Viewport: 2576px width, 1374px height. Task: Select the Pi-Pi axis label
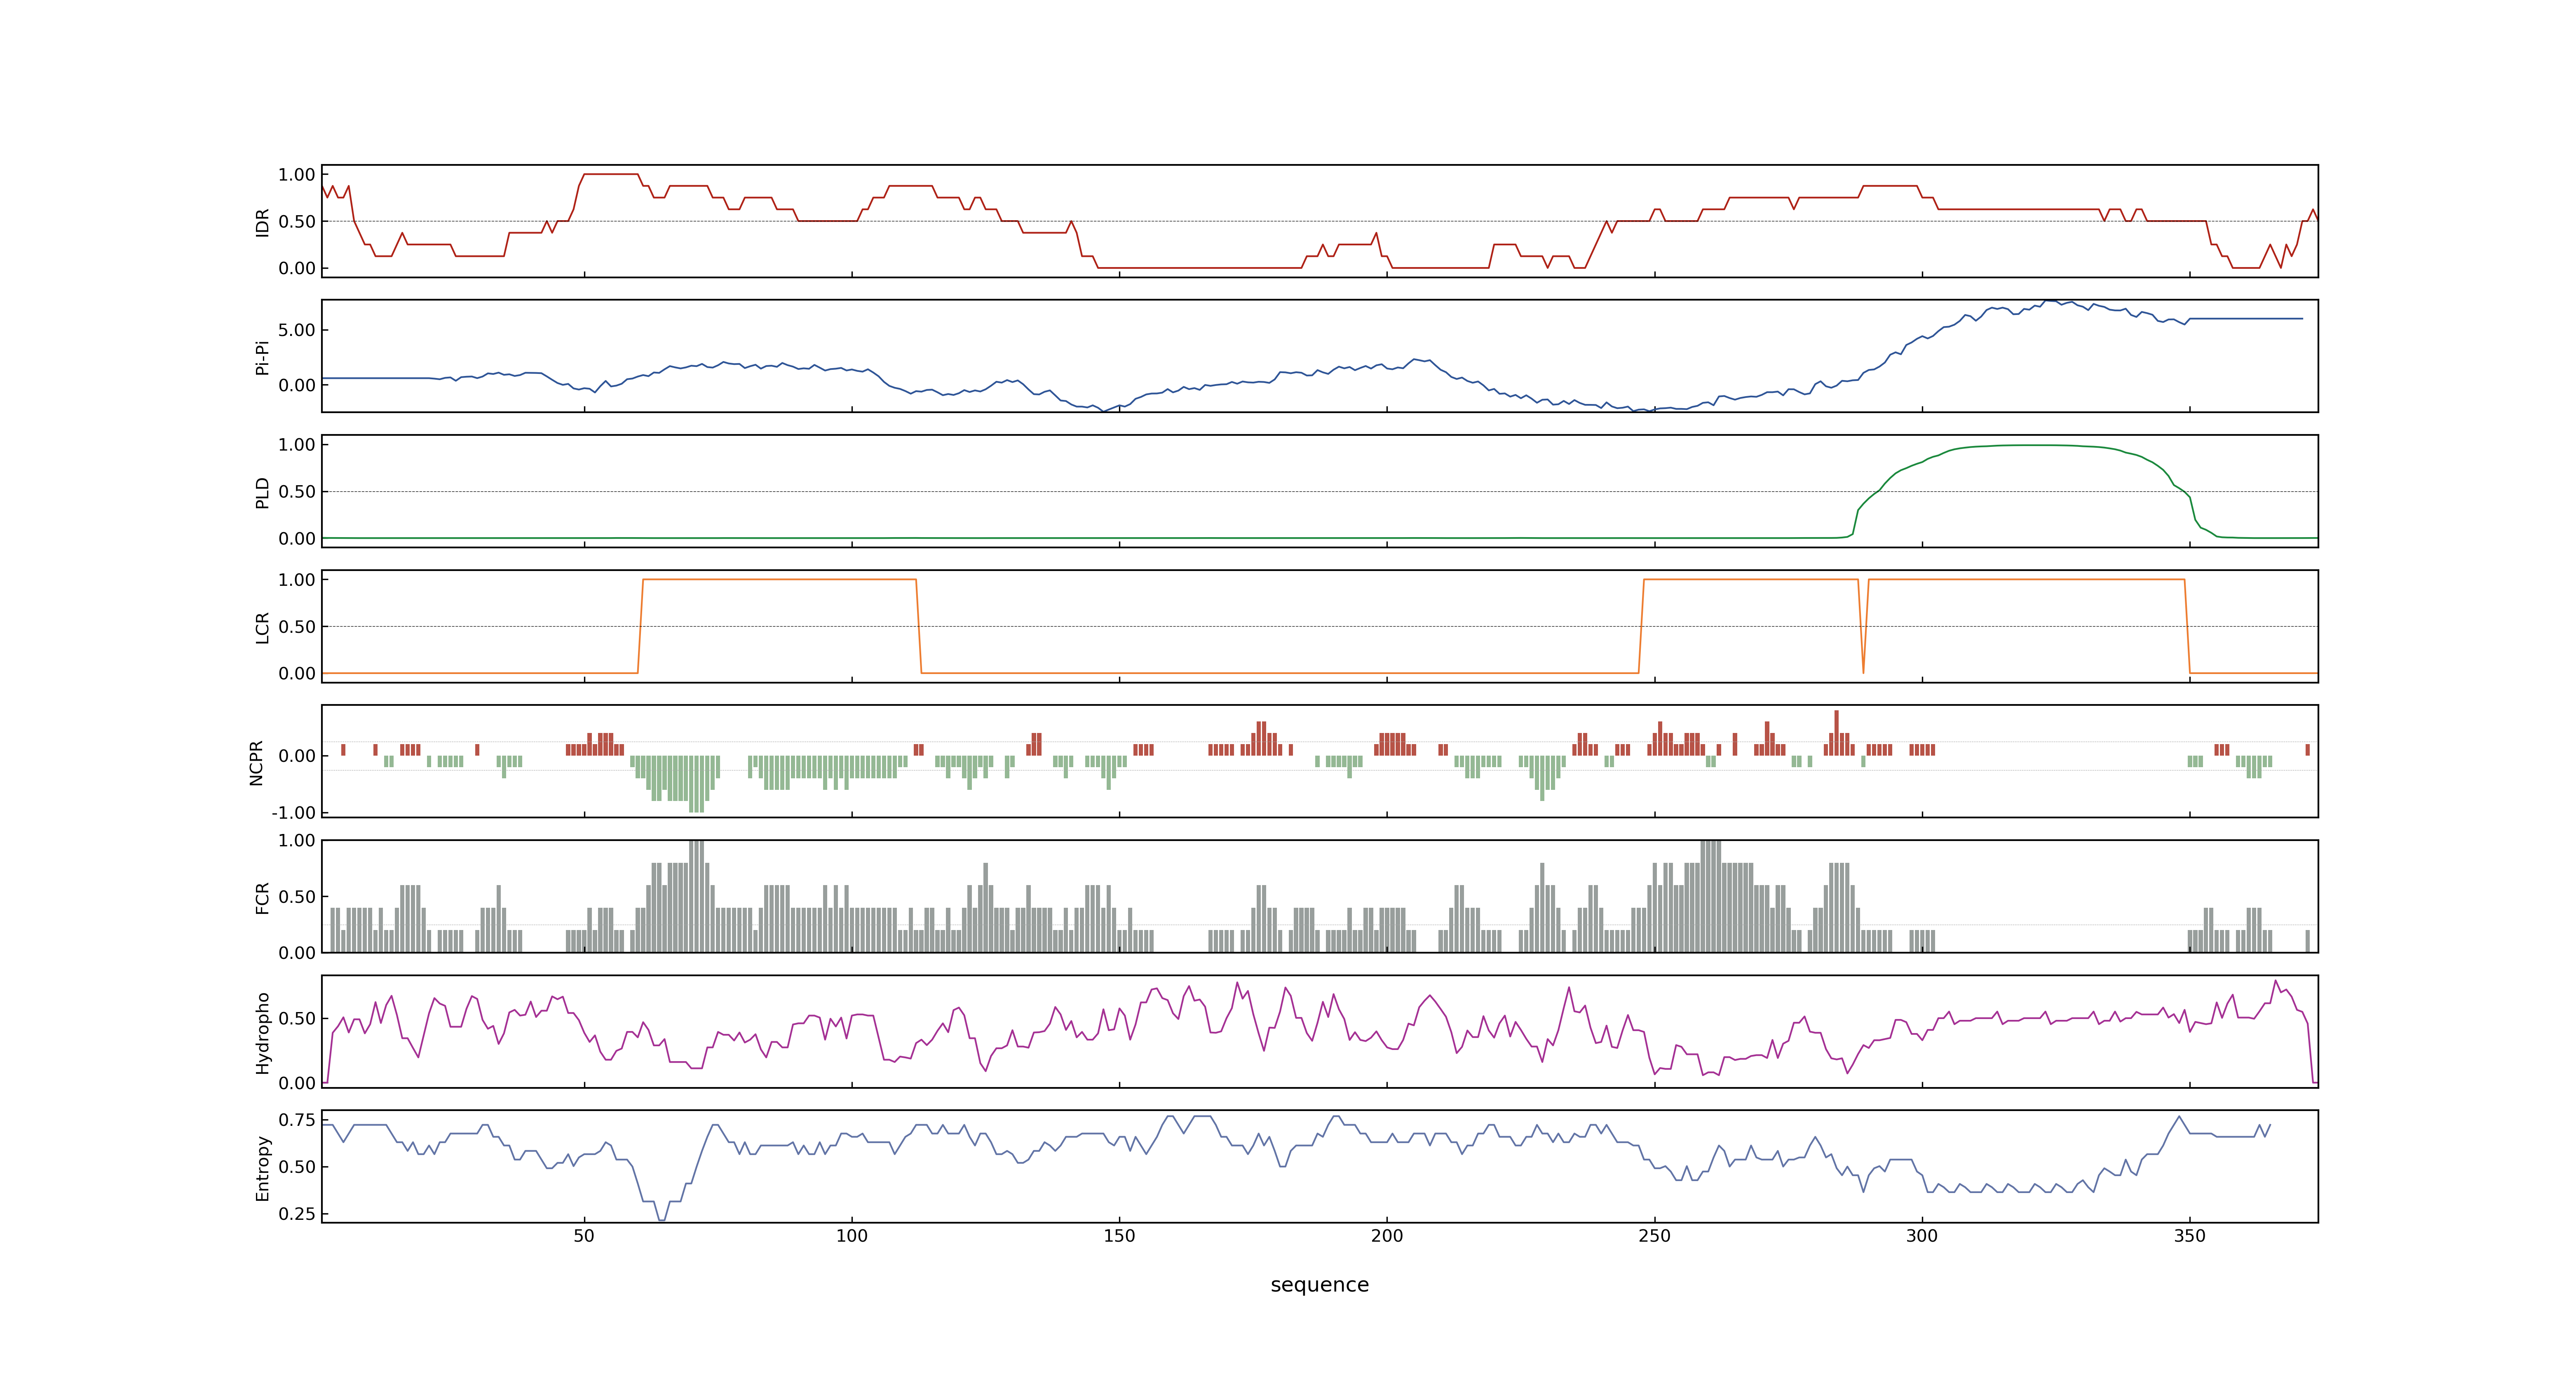pos(263,357)
